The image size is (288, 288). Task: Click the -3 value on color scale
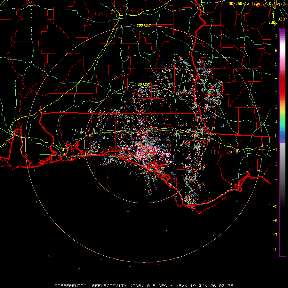275,178
